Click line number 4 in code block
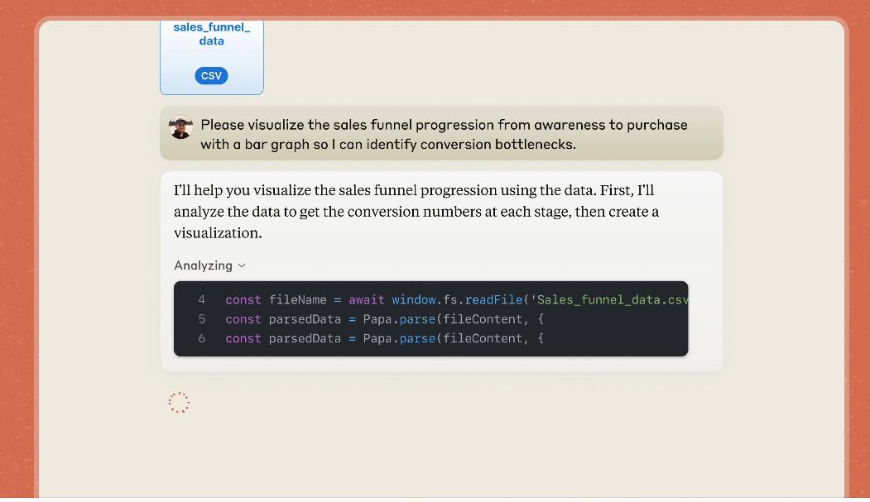The height and width of the screenshot is (502, 870). coord(201,299)
